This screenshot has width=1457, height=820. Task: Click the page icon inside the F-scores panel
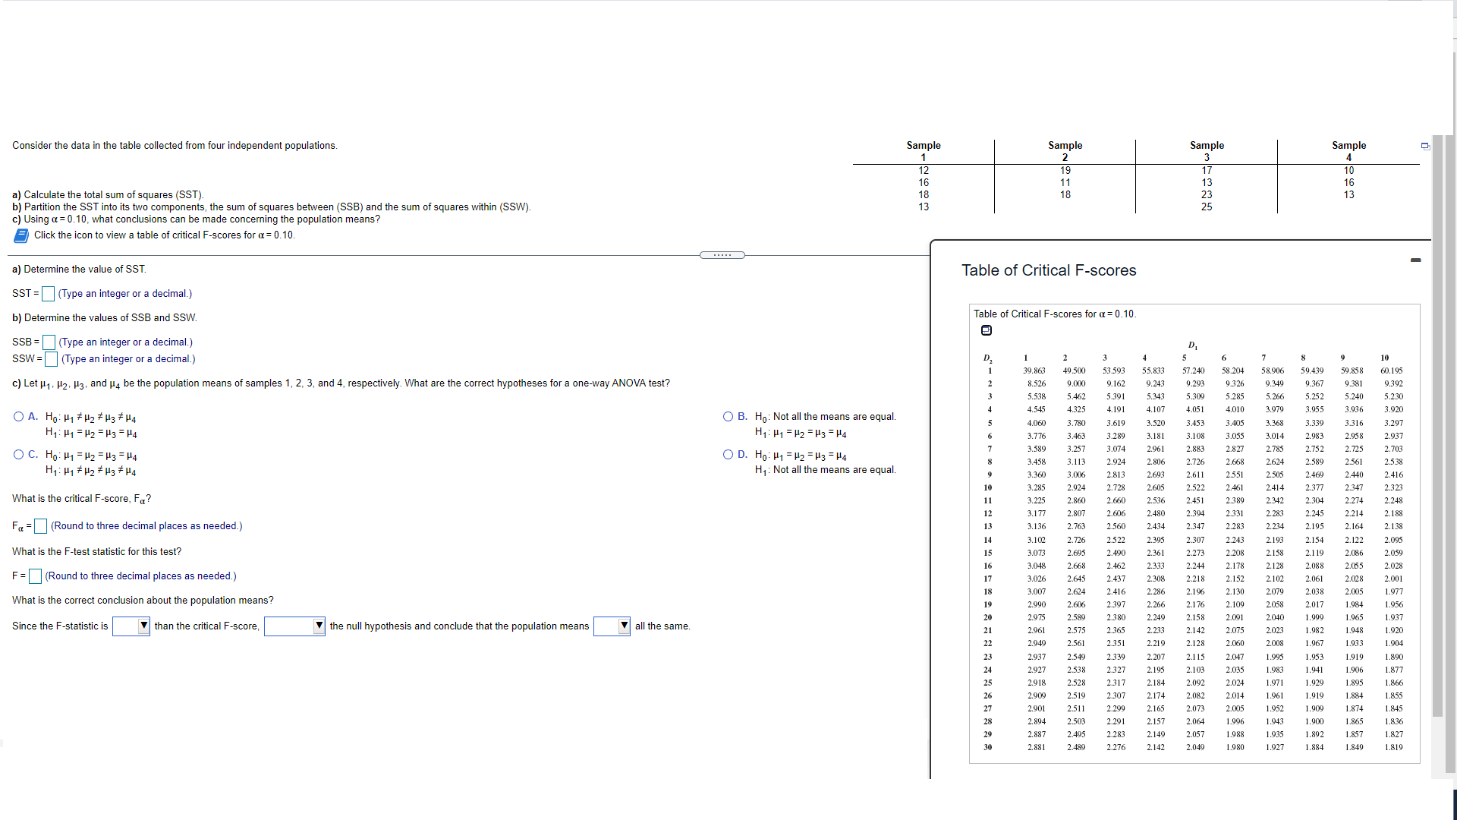pos(986,330)
